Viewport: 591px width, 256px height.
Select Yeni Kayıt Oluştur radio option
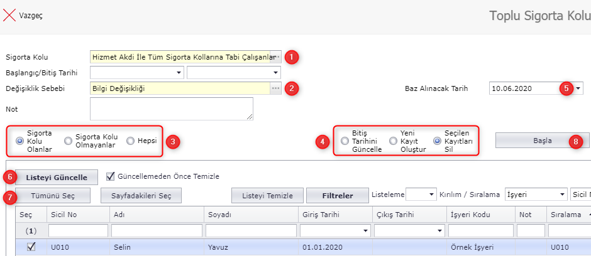pyautogui.click(x=393, y=141)
